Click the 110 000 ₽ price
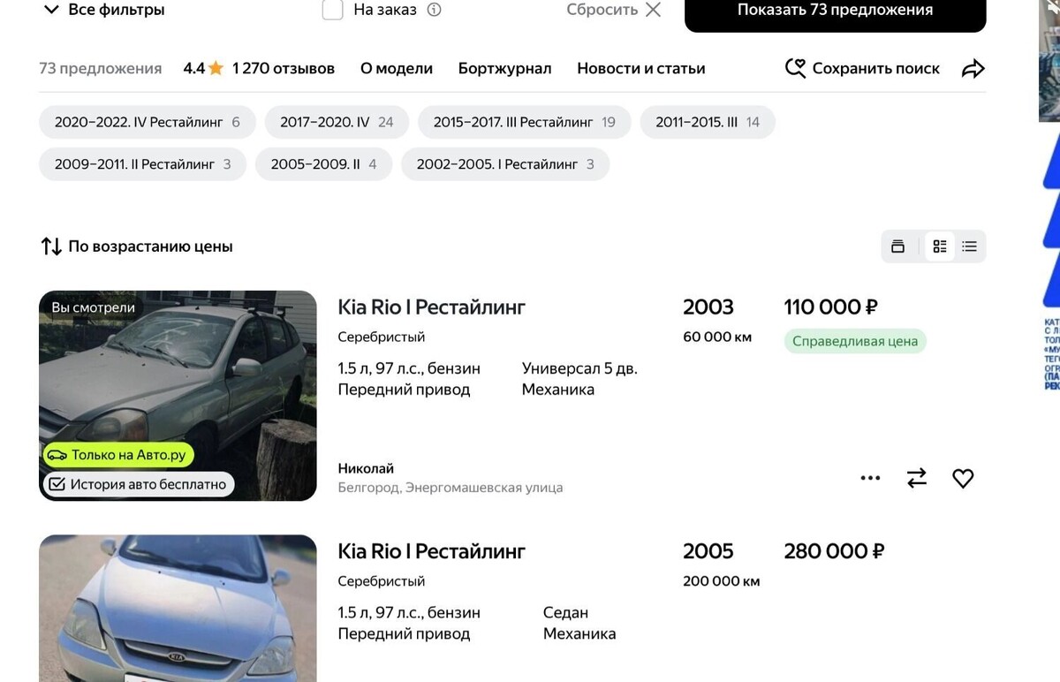Screen dimensions: 1060x682 pyautogui.click(x=831, y=307)
